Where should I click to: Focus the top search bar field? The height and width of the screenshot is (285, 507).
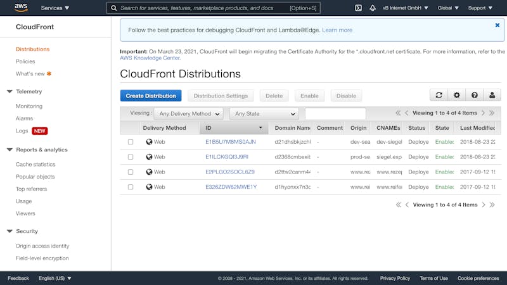pyautogui.click(x=214, y=8)
